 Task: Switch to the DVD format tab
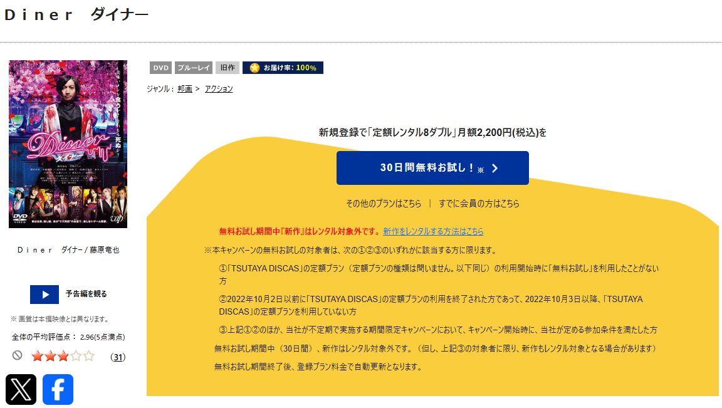pyautogui.click(x=159, y=66)
